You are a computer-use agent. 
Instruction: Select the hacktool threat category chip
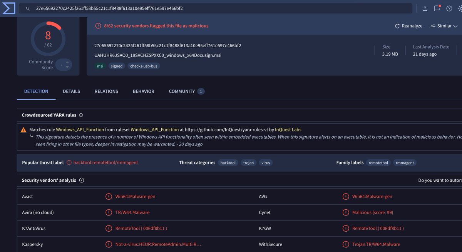pyautogui.click(x=228, y=163)
